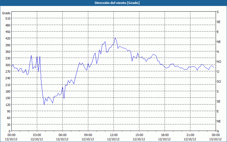Click the 'O' compass label at 270 level
The width and height of the screenshot is (227, 142).
click(x=218, y=72)
